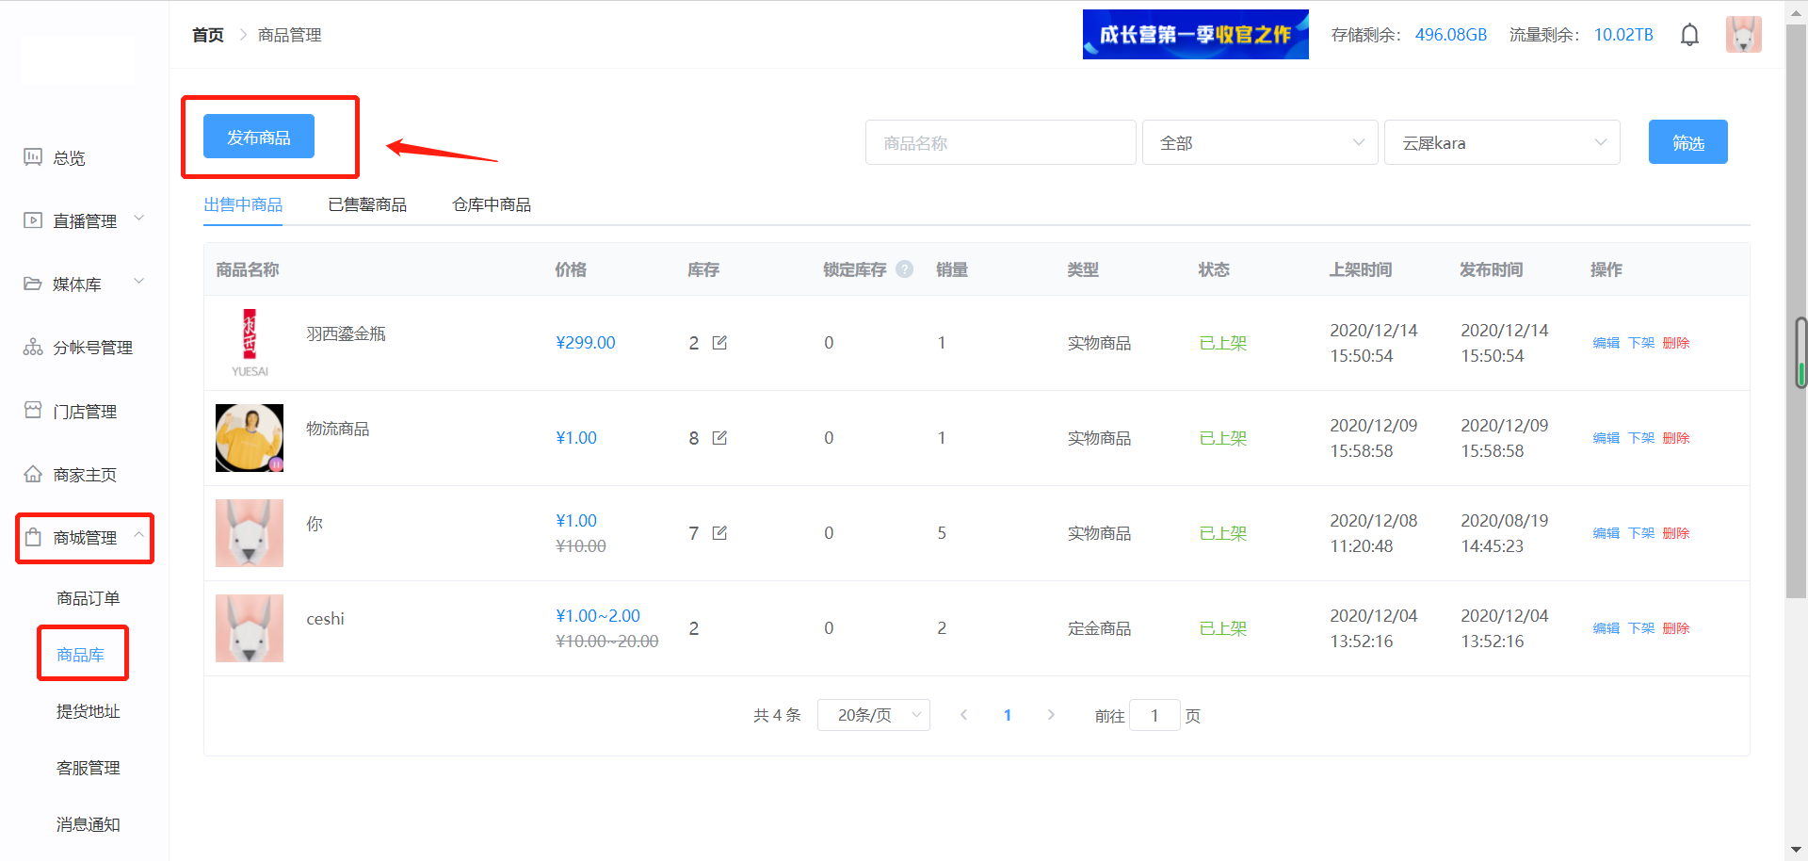Open 消息通知 in the sidebar
Image resolution: width=1808 pixels, height=861 pixels.
(x=88, y=824)
